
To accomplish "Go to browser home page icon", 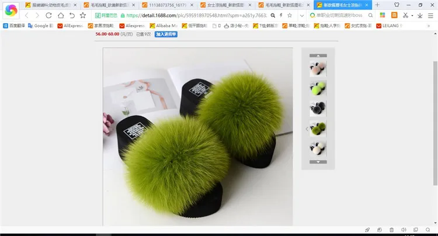I will (x=61, y=15).
